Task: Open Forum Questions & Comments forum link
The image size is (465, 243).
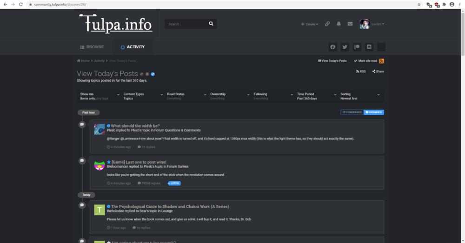Action: [x=177, y=130]
